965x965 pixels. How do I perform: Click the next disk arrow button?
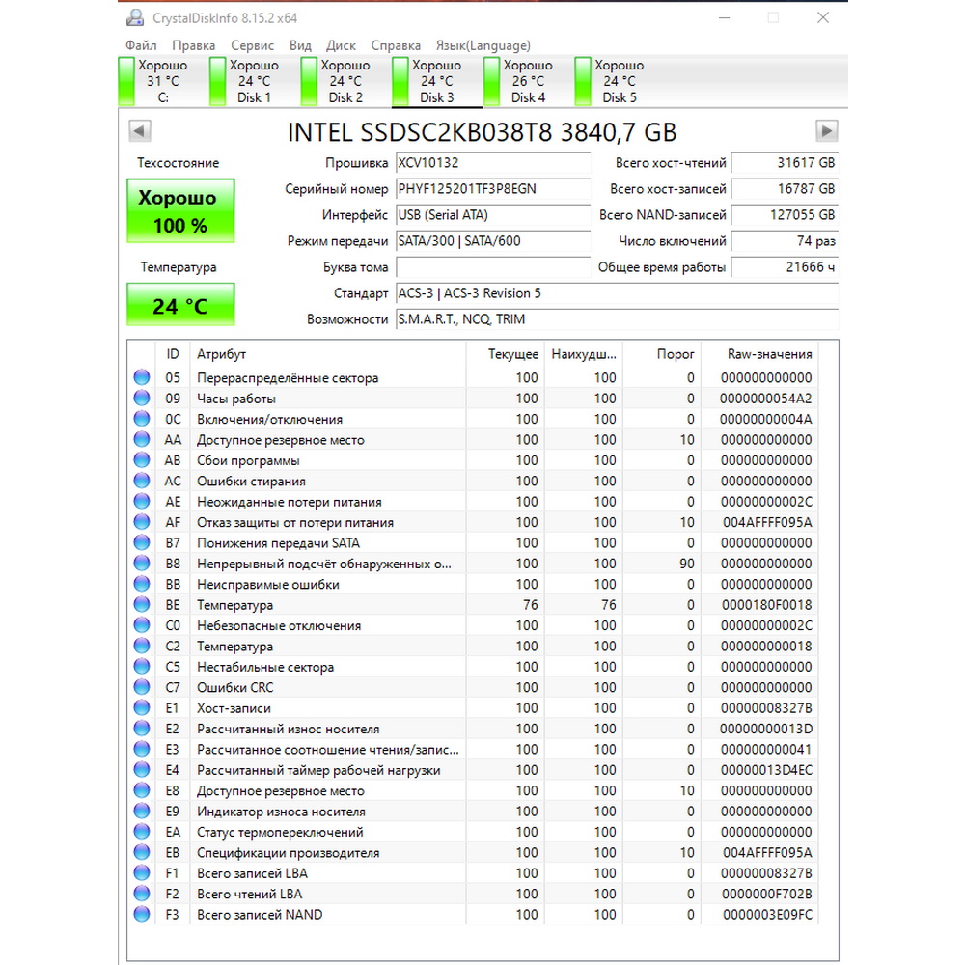tap(826, 131)
